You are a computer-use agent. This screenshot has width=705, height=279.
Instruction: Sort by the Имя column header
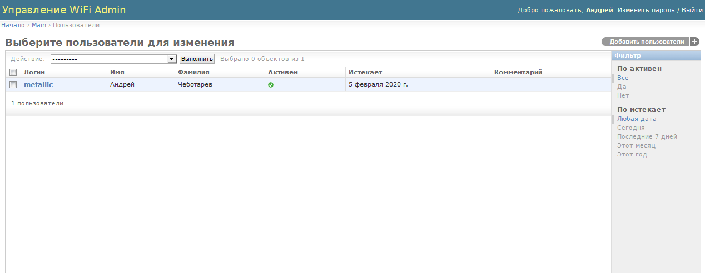pos(117,72)
